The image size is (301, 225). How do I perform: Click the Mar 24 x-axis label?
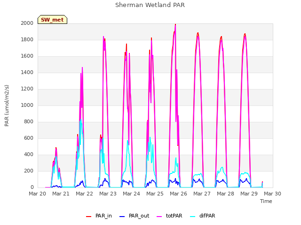pyautogui.click(x=132, y=194)
